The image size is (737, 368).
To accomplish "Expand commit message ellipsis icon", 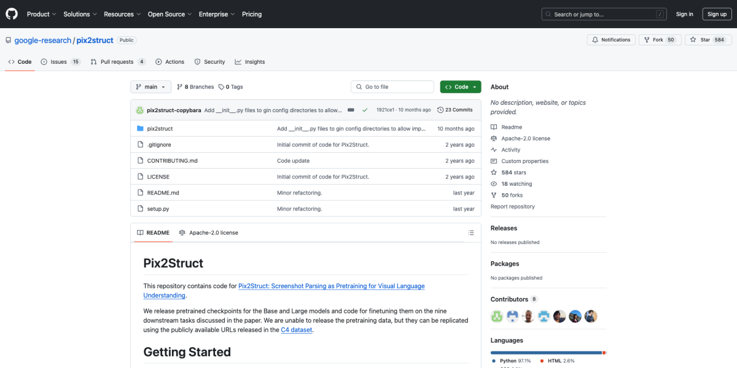I will tap(351, 110).
